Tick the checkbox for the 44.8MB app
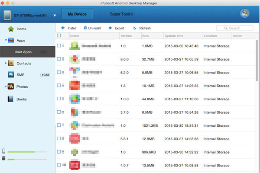Screen dimensions: 260x173 pos(59,99)
